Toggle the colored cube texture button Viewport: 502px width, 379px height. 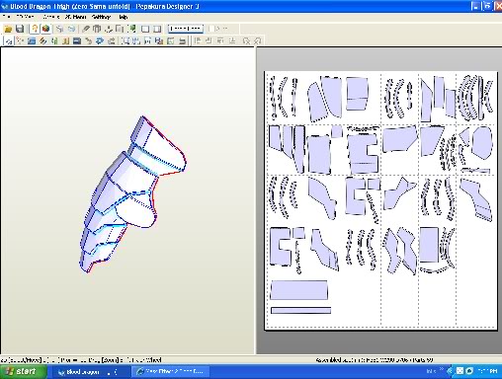tap(45, 29)
